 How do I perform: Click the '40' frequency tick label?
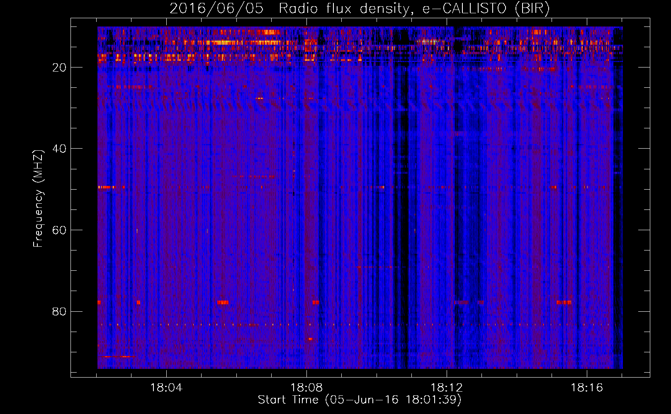pos(59,149)
